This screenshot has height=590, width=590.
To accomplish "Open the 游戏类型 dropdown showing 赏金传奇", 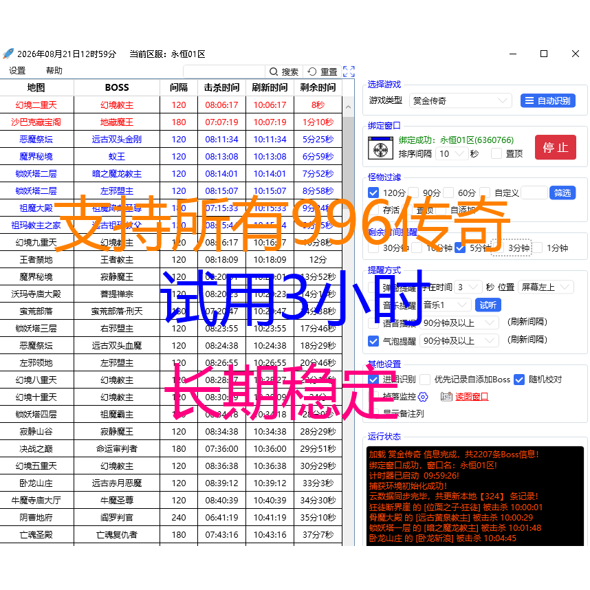I will tap(461, 100).
